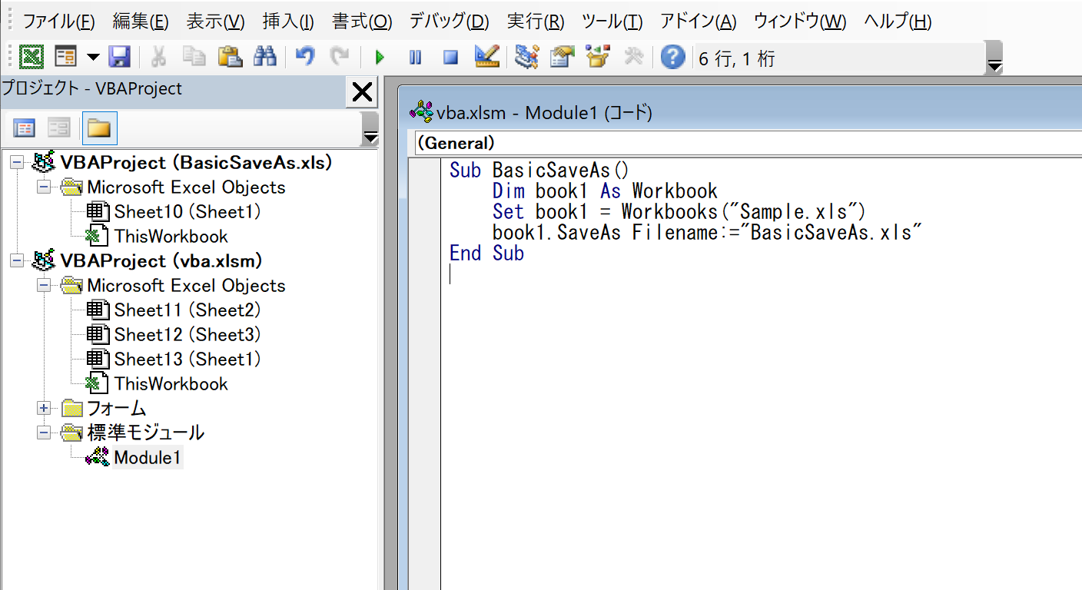Click the Dim book1 As Workbook line
The width and height of the screenshot is (1082, 590).
[605, 191]
